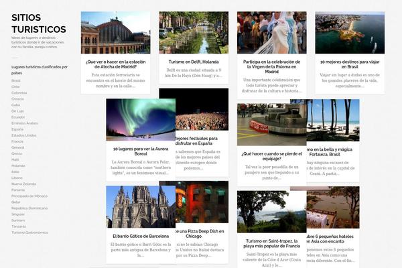Open Virgen de la Paloma article title
The width and height of the screenshot is (402, 268).
click(x=272, y=67)
